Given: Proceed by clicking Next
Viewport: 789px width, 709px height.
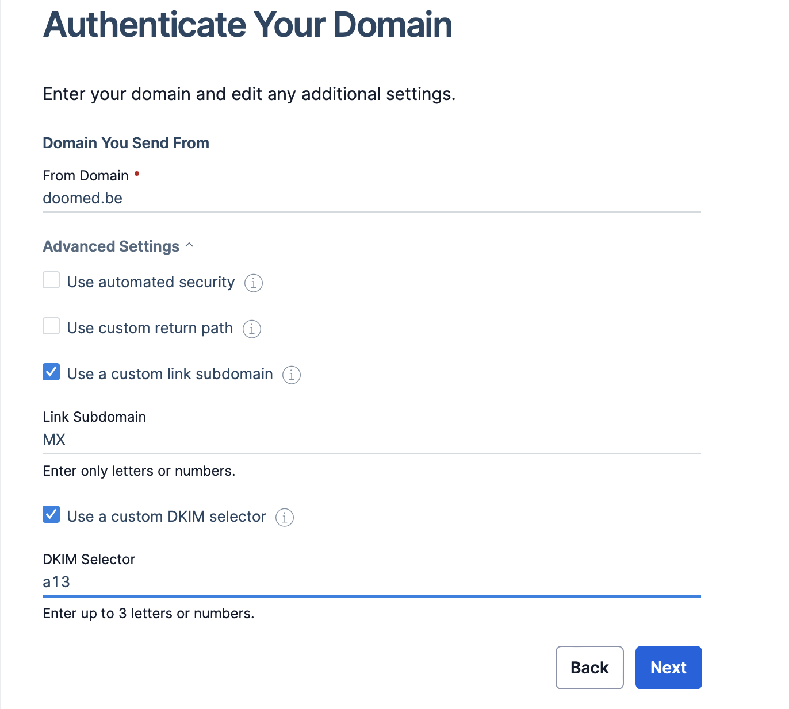Looking at the screenshot, I should [668, 668].
